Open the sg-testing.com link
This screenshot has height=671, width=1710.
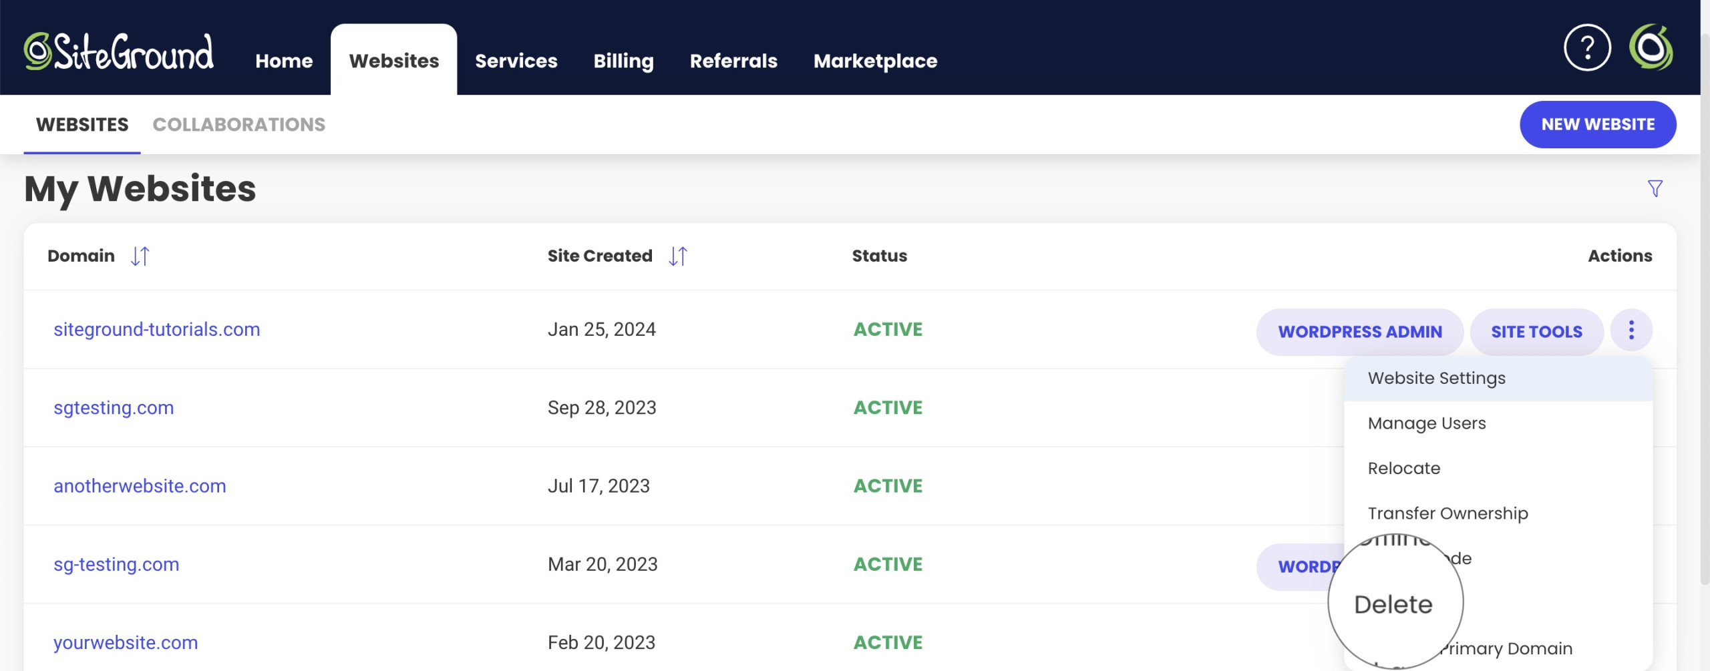pos(116,564)
